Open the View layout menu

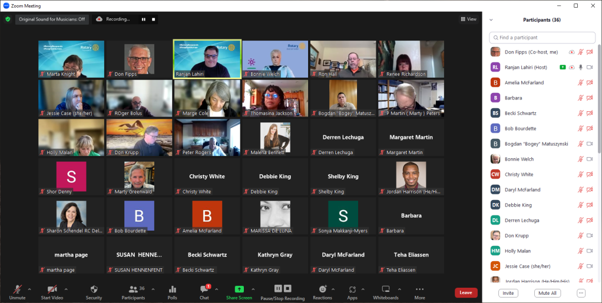(469, 19)
